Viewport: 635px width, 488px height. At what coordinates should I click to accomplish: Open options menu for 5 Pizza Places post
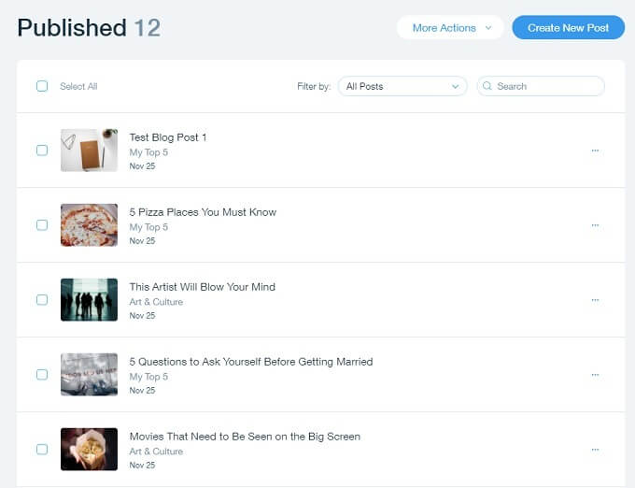[x=595, y=225]
